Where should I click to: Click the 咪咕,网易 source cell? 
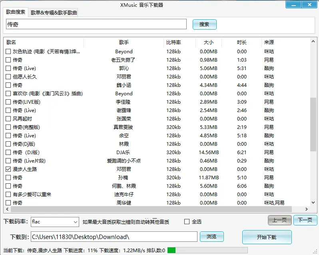274,203
